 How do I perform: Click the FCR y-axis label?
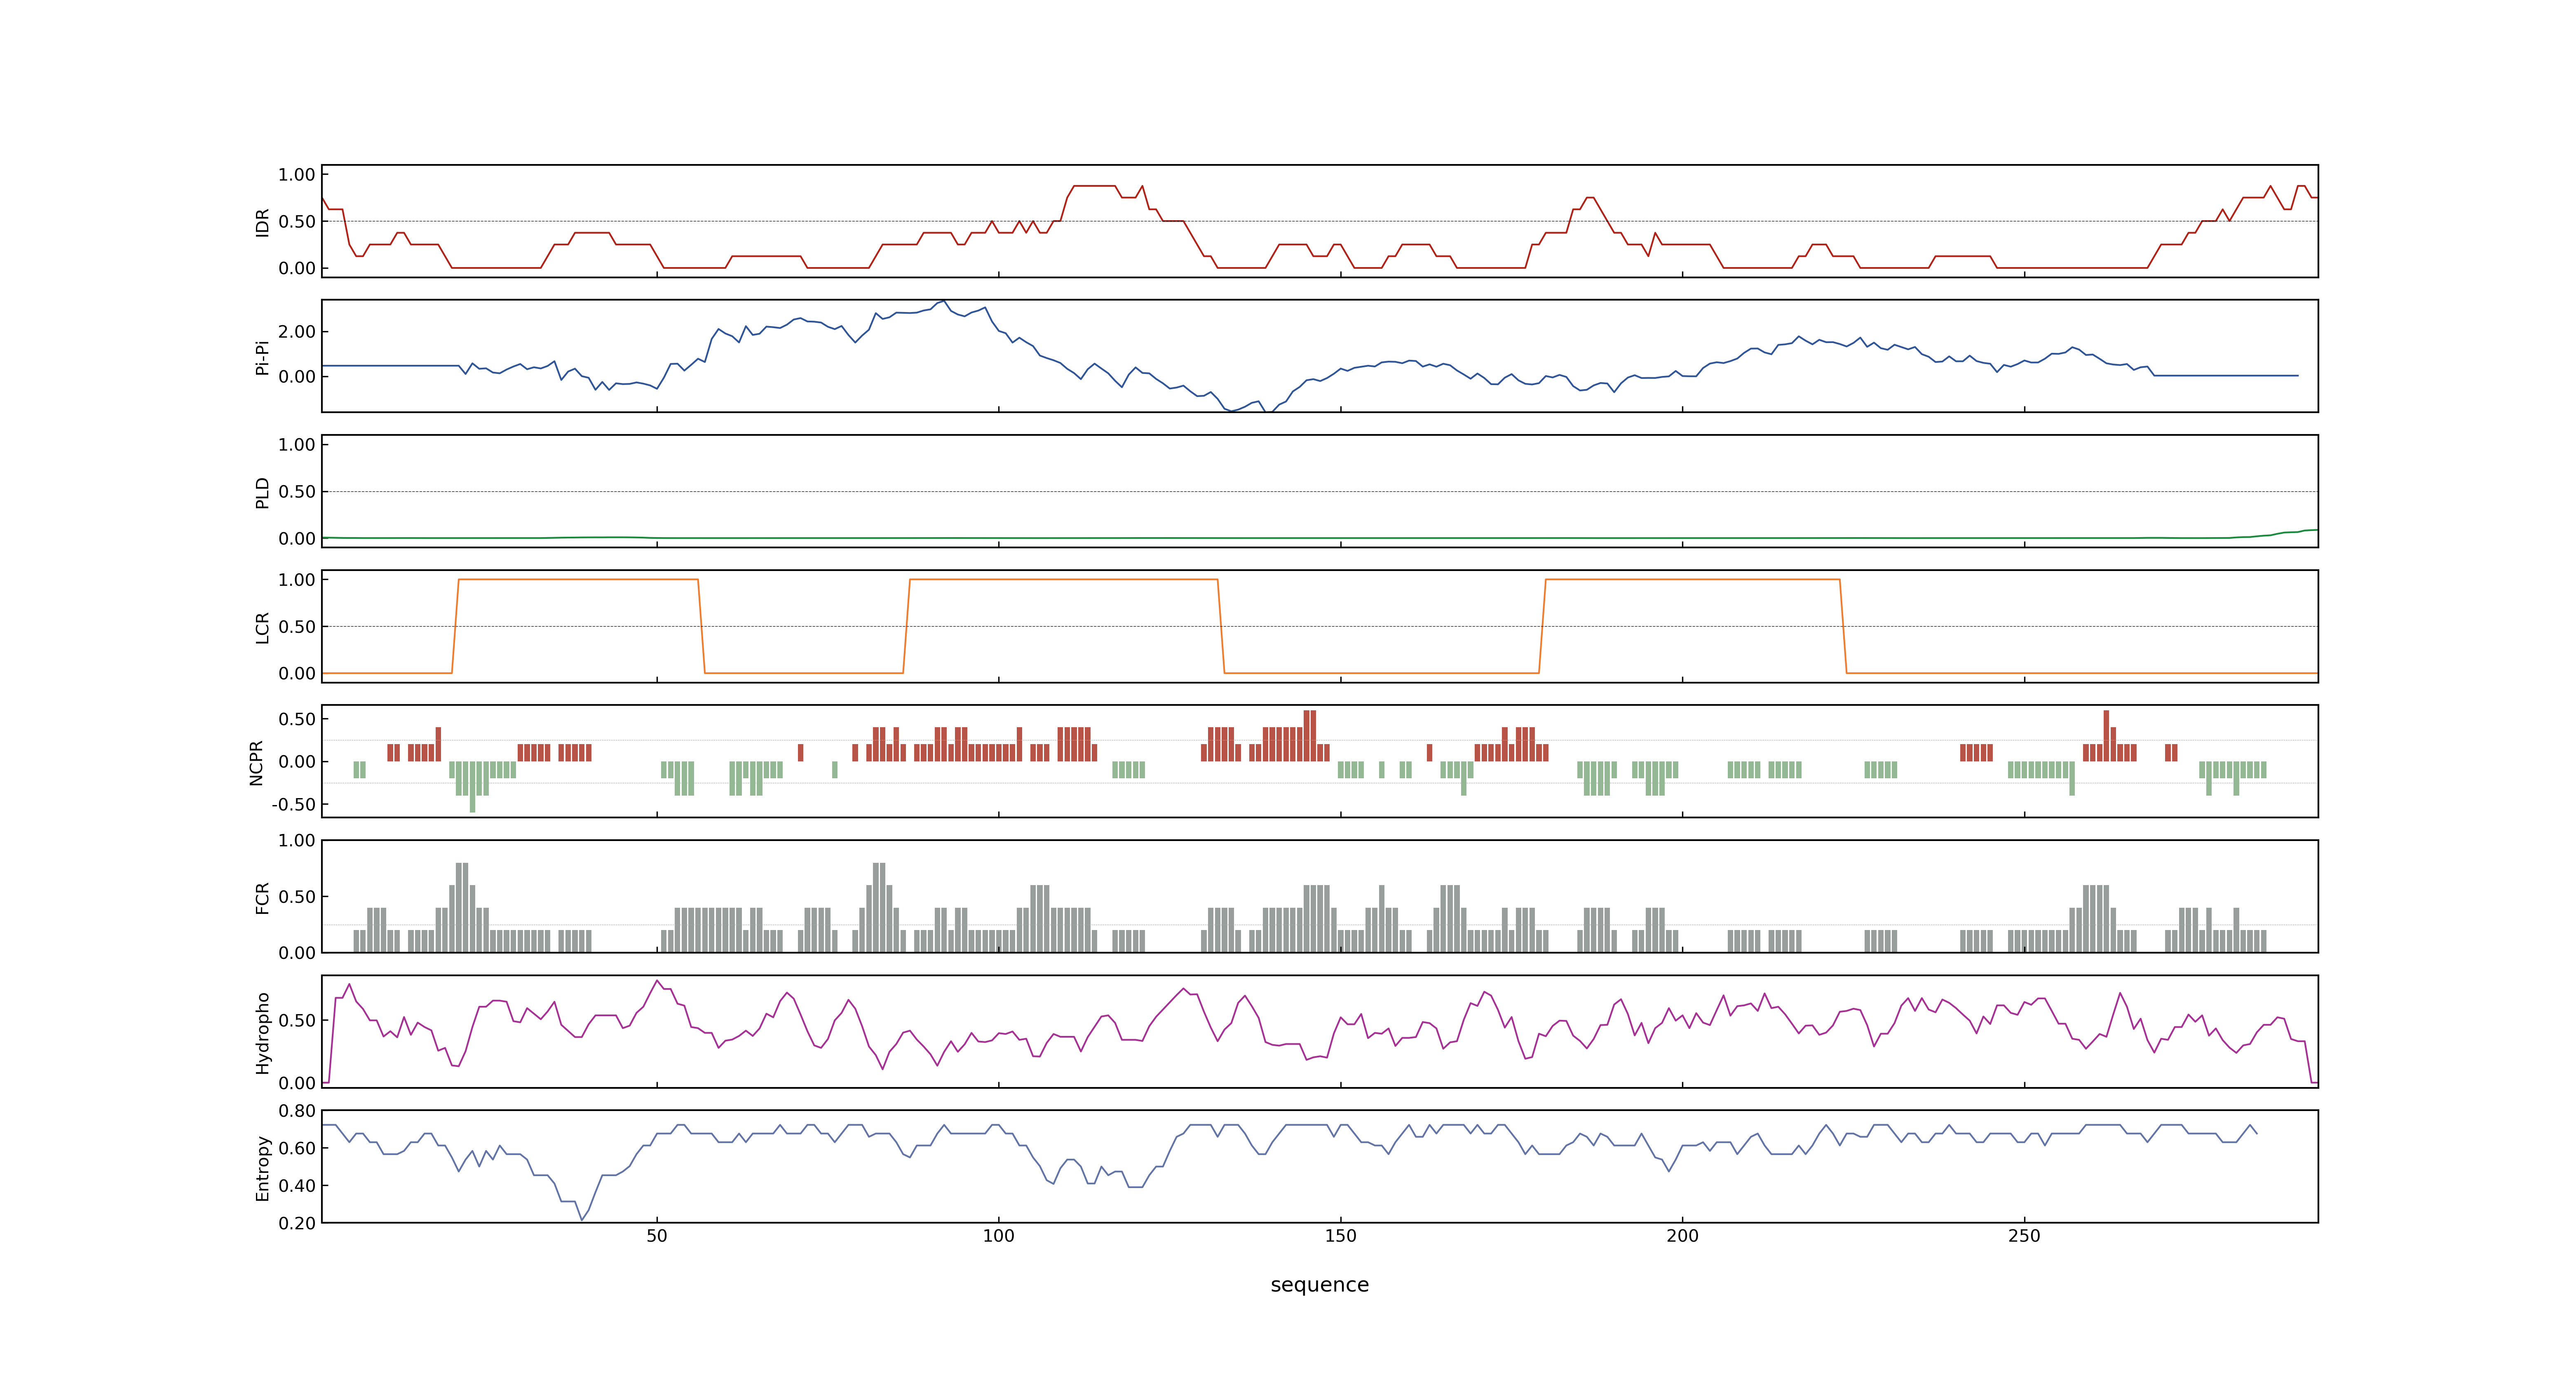pyautogui.click(x=263, y=897)
